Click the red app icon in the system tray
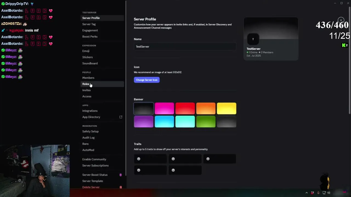Screen dimensions: 351x197 tap(312, 193)
